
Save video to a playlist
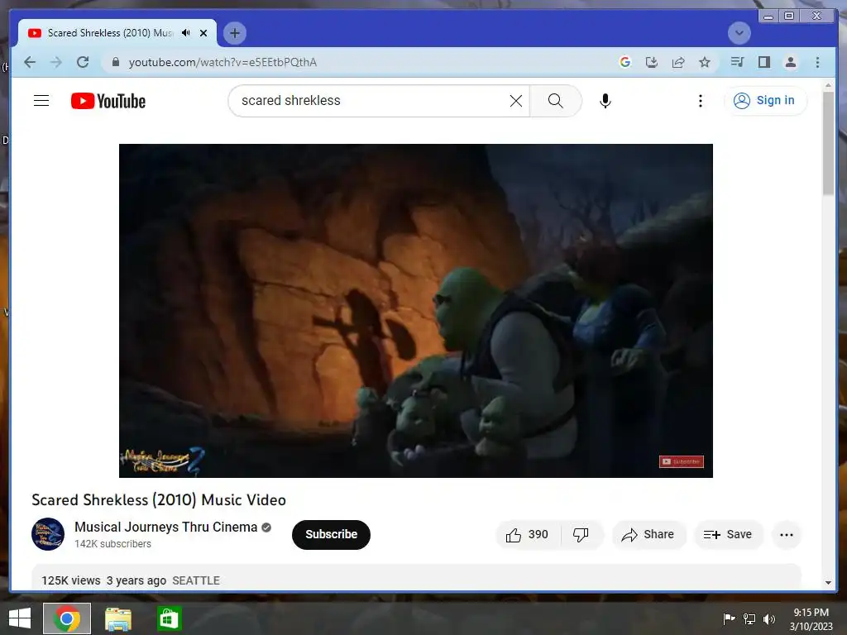click(x=728, y=535)
